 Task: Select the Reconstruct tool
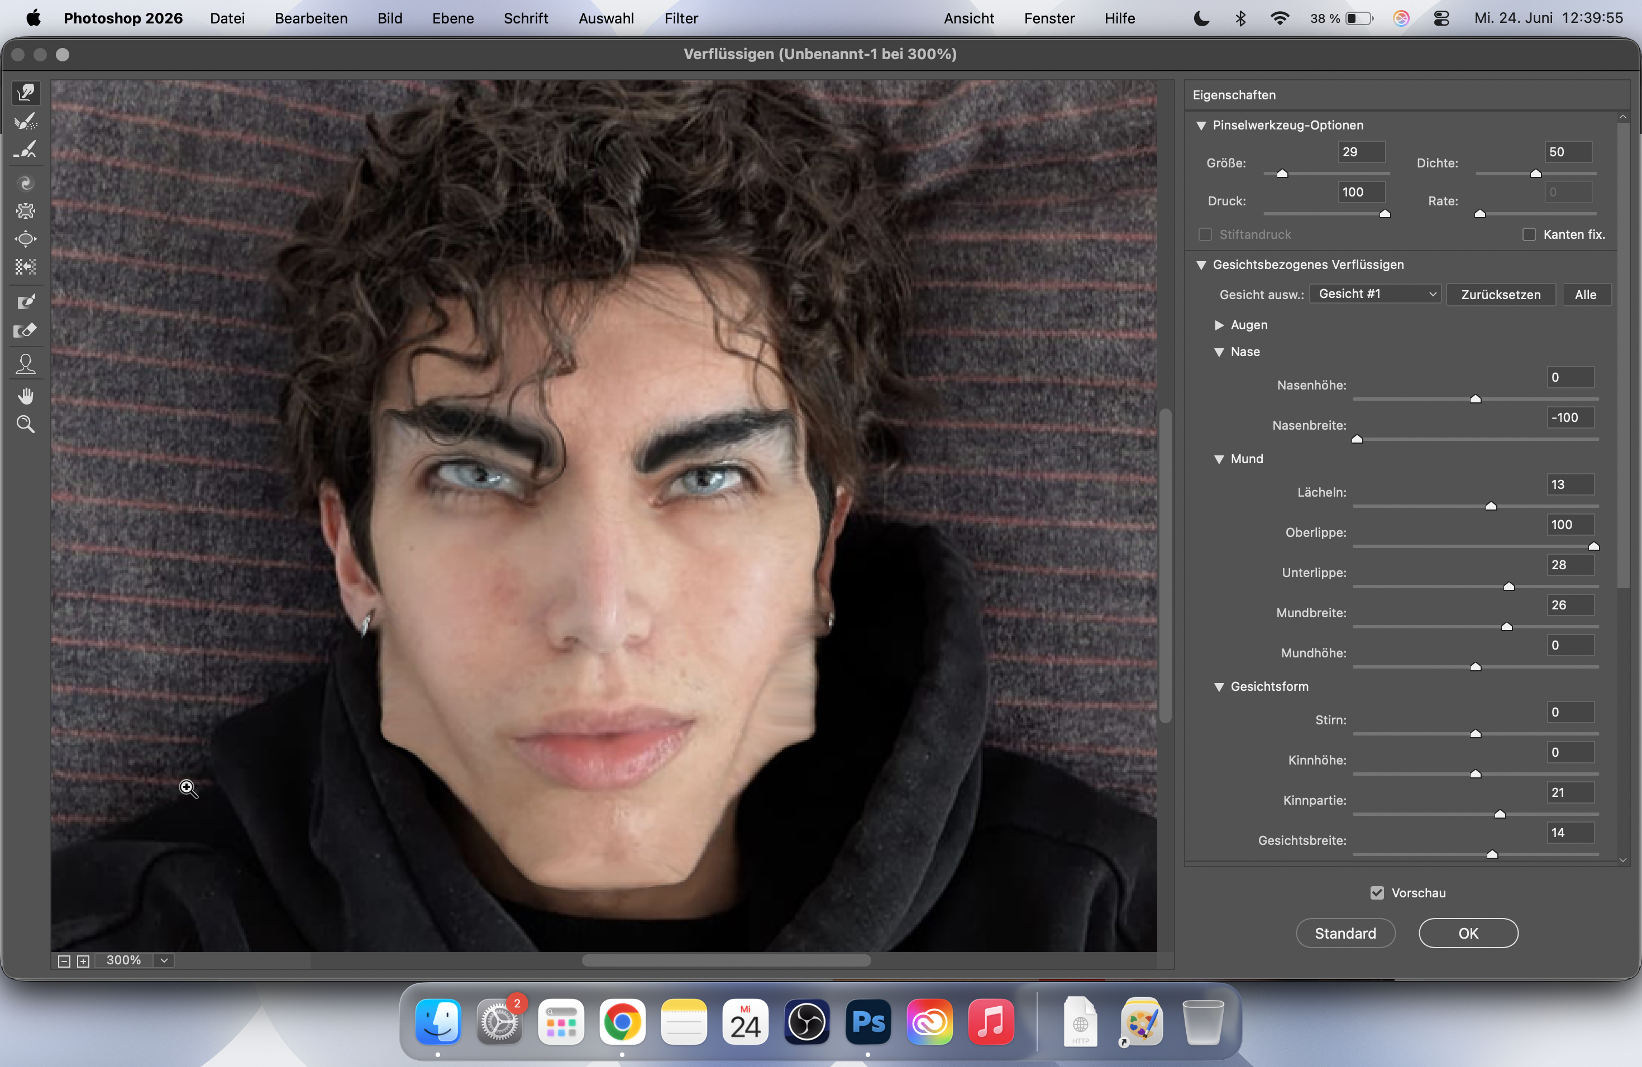pyautogui.click(x=26, y=121)
